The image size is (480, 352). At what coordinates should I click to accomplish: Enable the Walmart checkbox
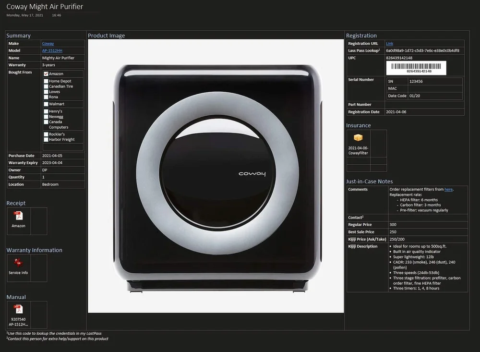tap(46, 104)
